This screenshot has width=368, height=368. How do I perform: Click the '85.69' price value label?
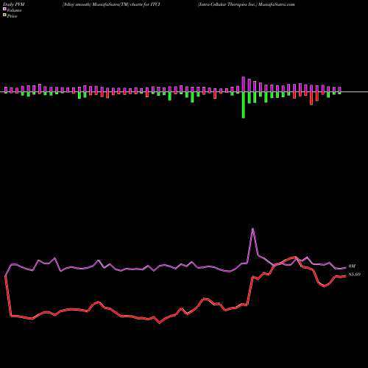coord(355,275)
